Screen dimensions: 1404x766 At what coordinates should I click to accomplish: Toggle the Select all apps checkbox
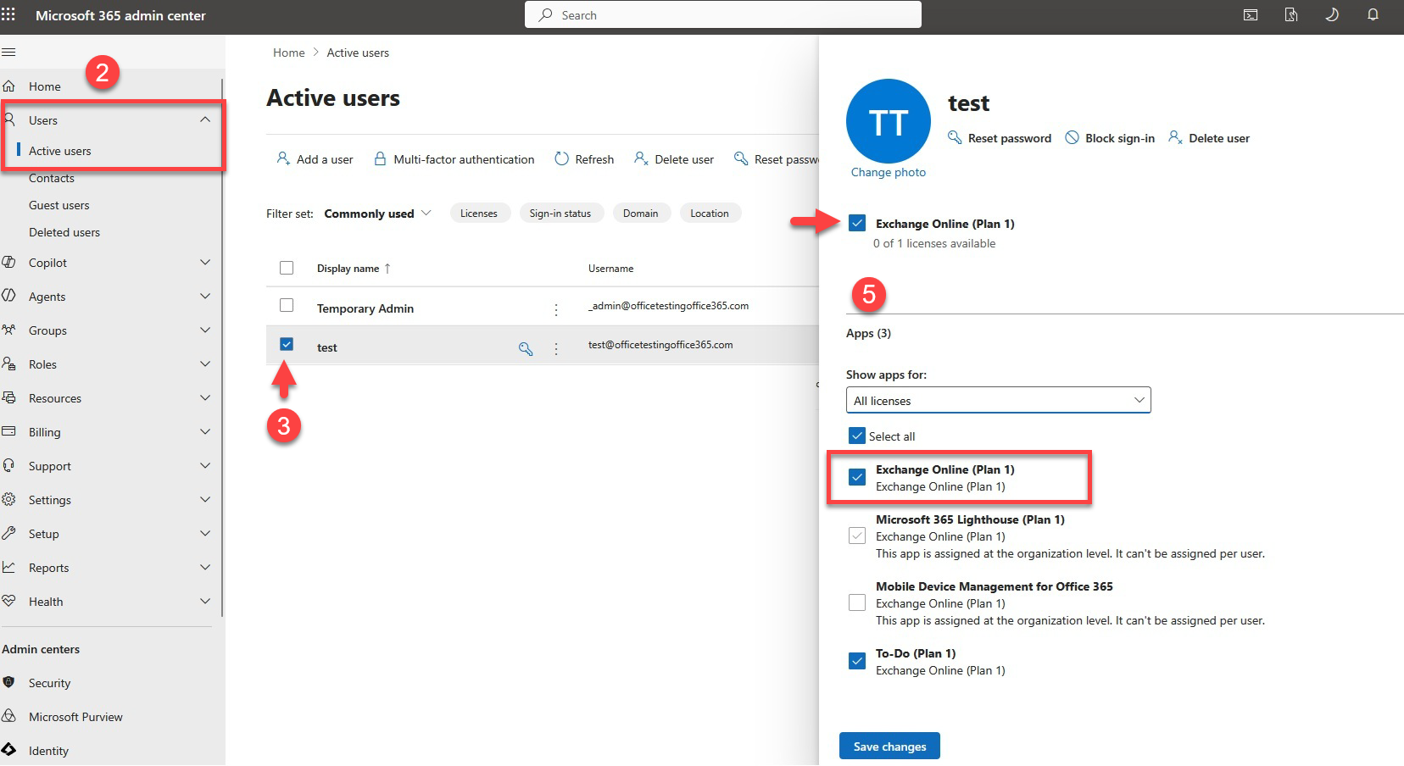tap(857, 436)
